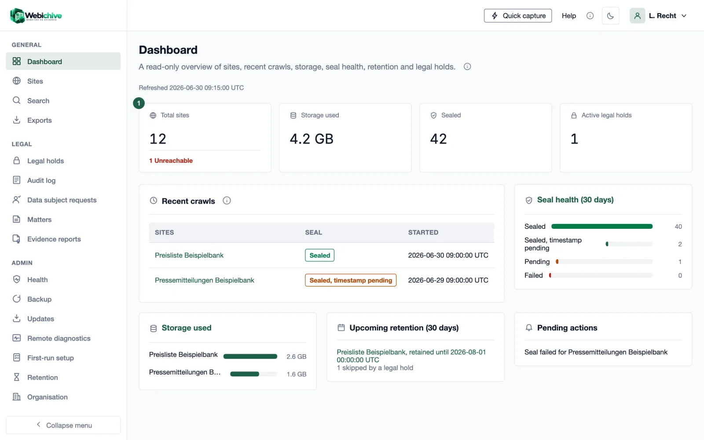
Task: Click Seal failed for Pressemitteilungen action
Action: [596, 352]
